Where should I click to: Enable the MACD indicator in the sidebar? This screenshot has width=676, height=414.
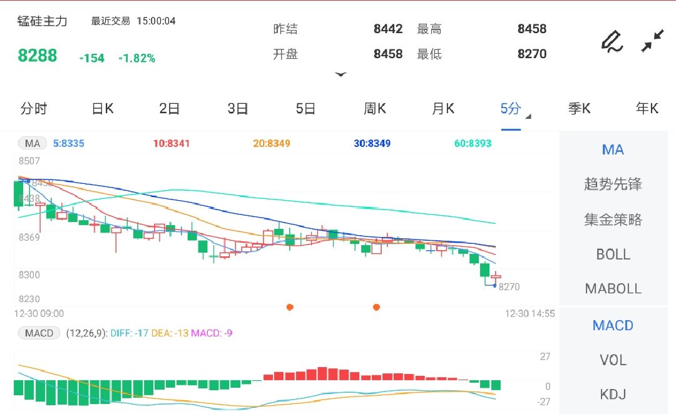point(612,325)
